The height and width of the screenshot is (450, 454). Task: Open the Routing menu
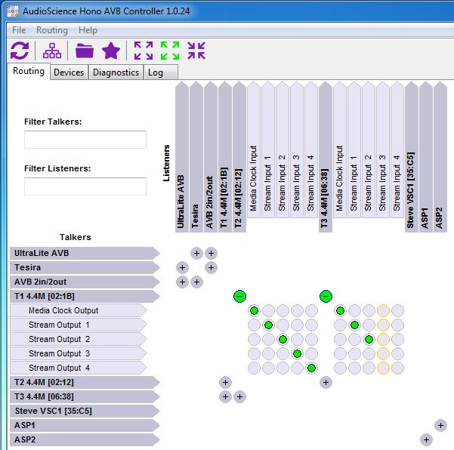tap(51, 30)
